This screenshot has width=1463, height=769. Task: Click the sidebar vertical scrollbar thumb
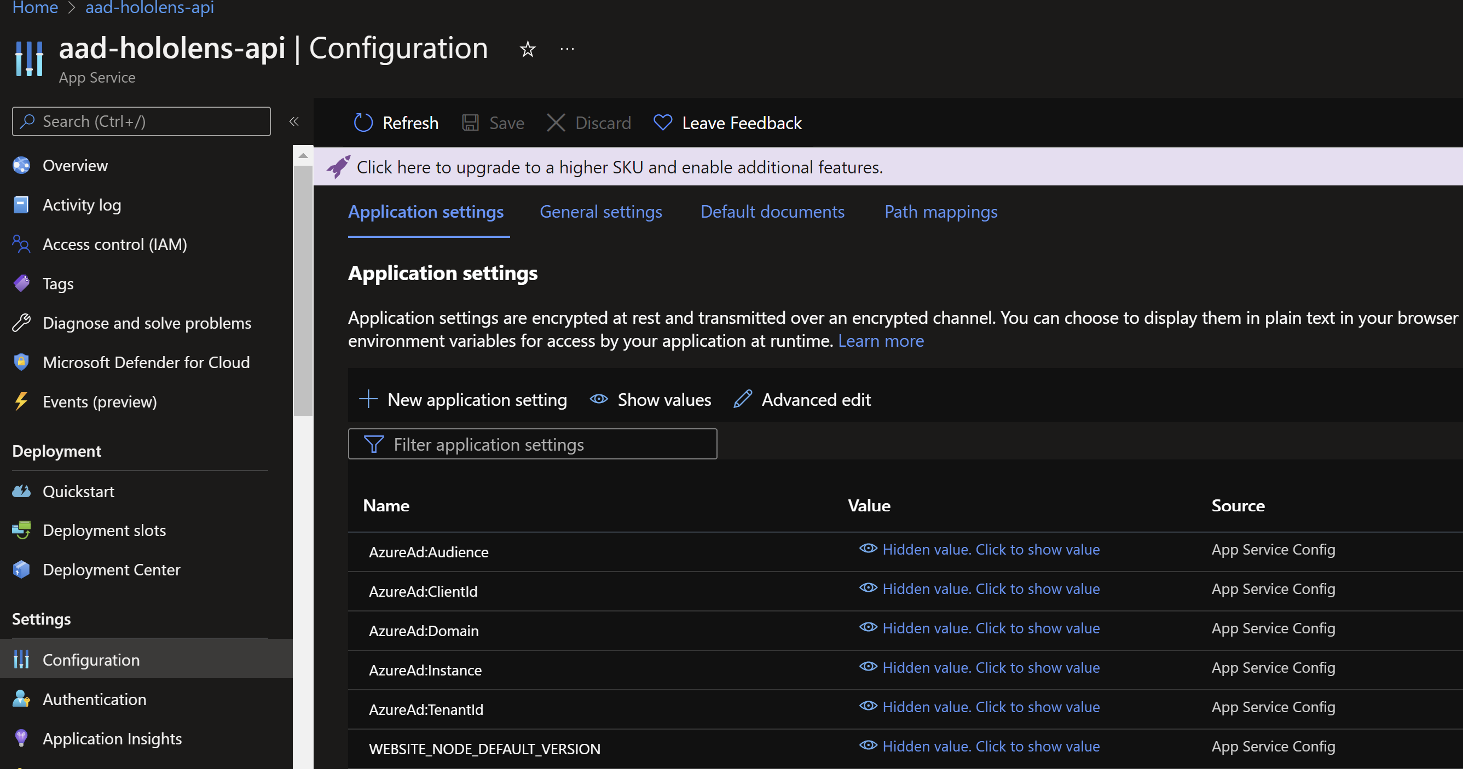point(303,290)
